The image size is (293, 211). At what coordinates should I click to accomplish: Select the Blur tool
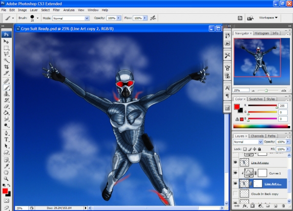coord(6,119)
